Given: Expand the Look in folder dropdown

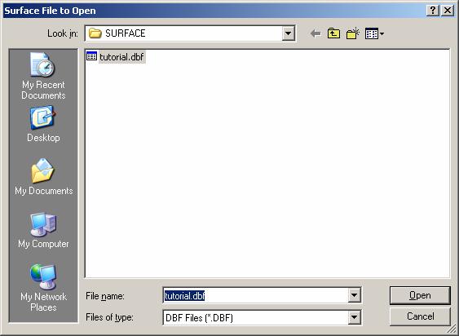Looking at the screenshot, I should (x=288, y=33).
